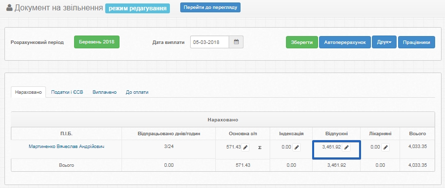Click the Лікарняні column header

pos(380,134)
